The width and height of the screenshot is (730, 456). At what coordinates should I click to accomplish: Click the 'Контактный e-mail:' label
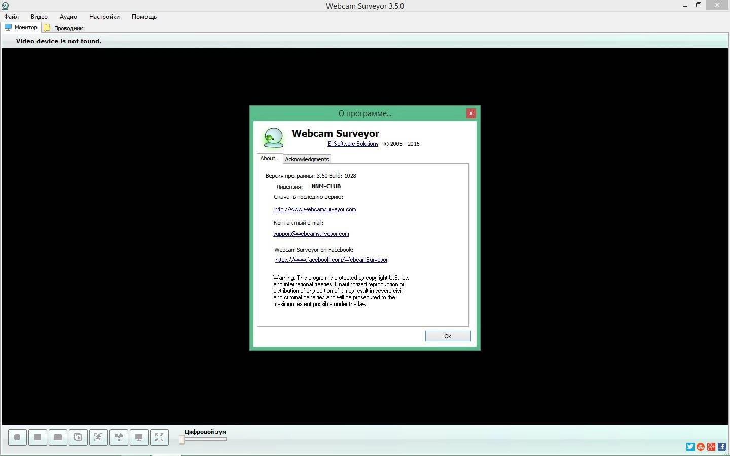(x=299, y=223)
